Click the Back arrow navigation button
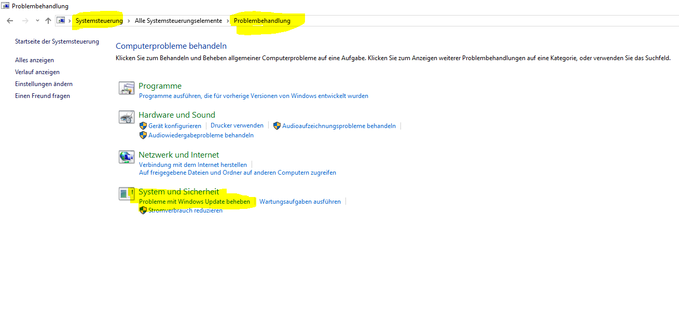The height and width of the screenshot is (325, 679). coord(10,21)
